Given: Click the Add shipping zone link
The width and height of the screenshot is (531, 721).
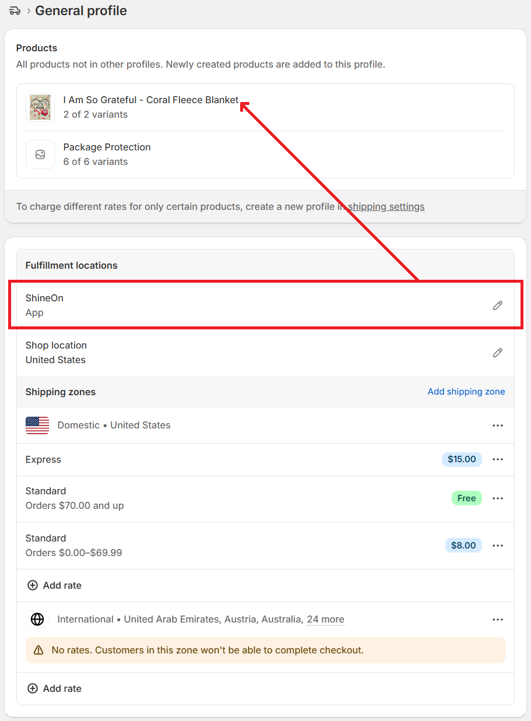Looking at the screenshot, I should (x=466, y=392).
